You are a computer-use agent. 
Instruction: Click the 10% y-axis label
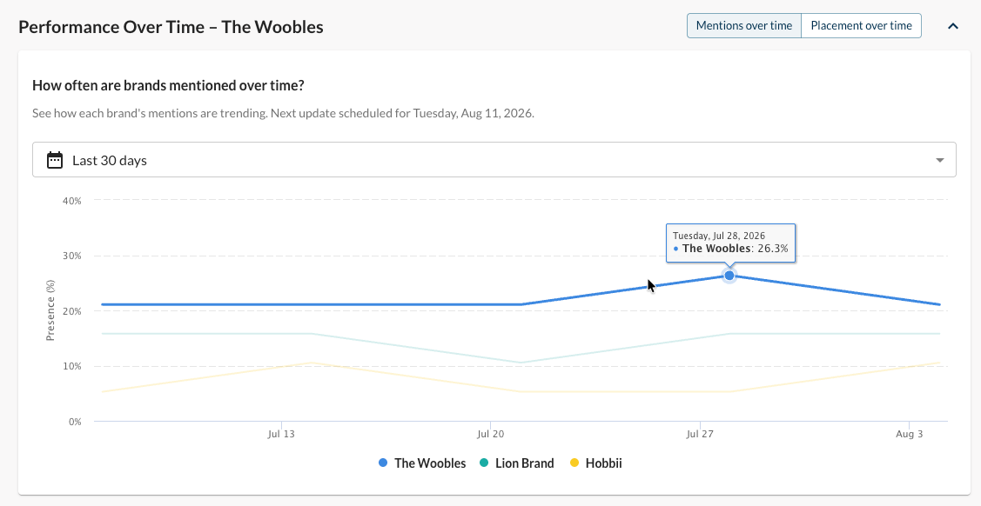click(x=72, y=366)
